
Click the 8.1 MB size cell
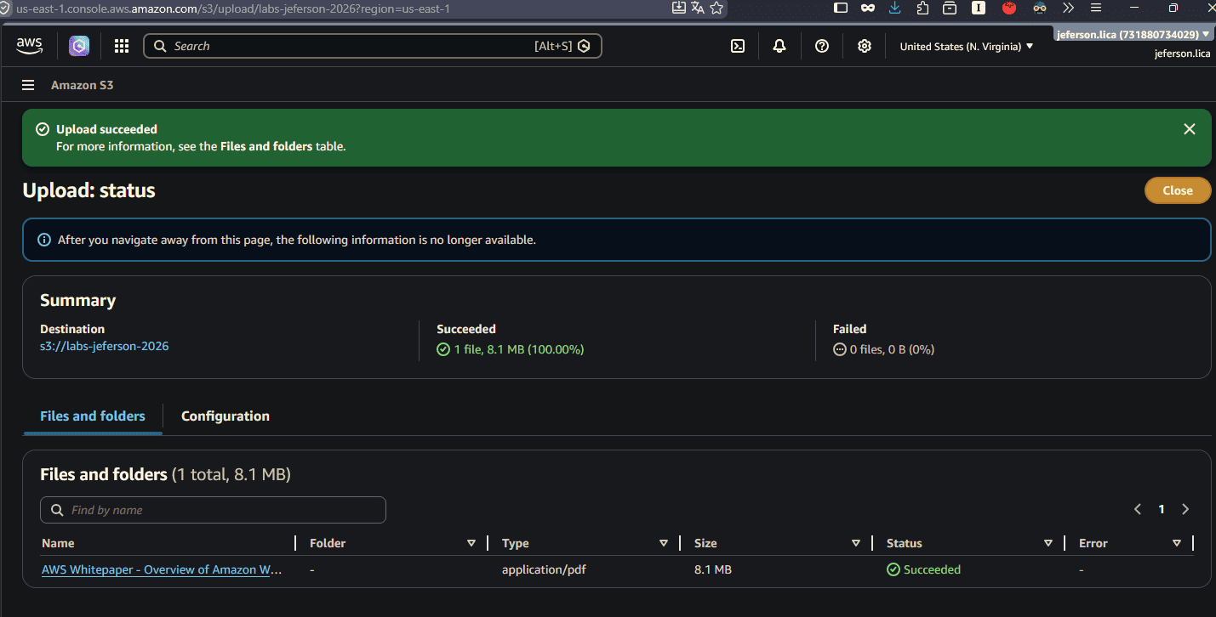(x=713, y=569)
